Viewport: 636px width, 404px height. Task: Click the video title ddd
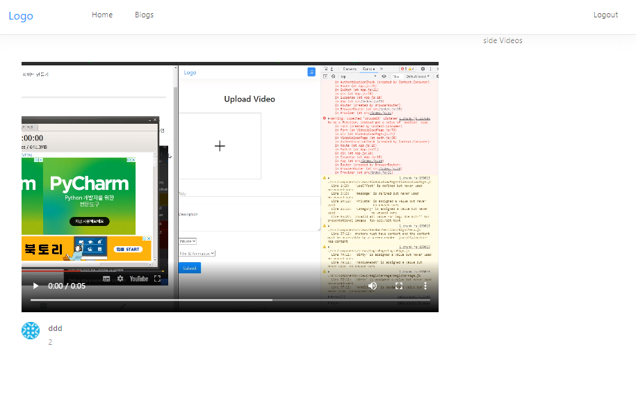click(x=55, y=328)
